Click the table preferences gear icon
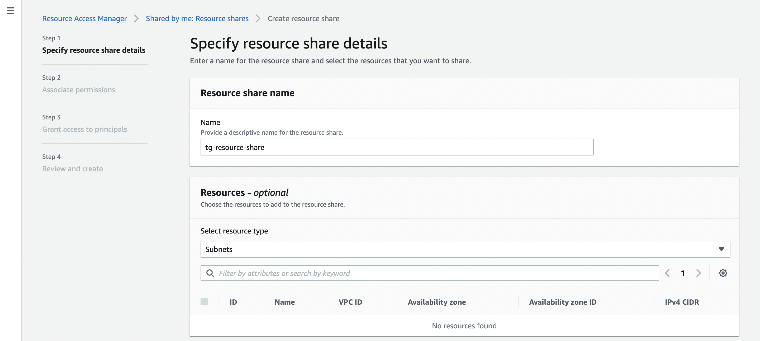 723,273
